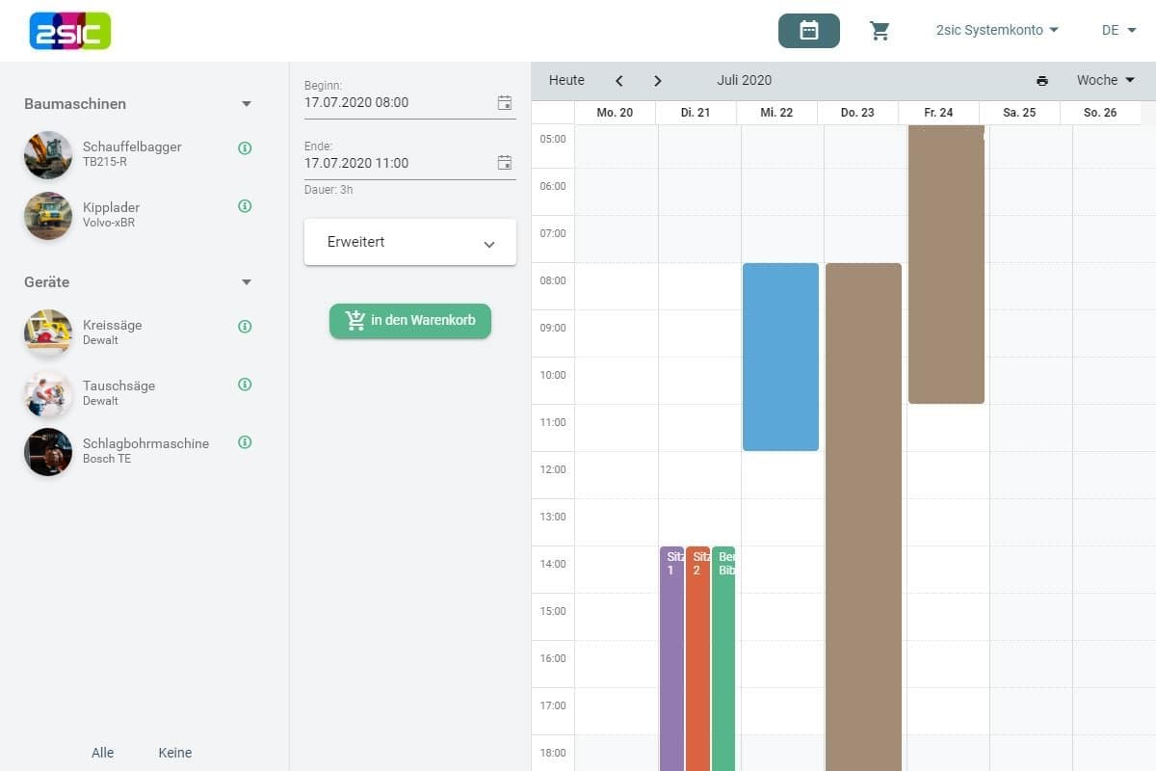Open date picker for Beginn field
Viewport: 1156px width, 771px height.
coord(504,103)
